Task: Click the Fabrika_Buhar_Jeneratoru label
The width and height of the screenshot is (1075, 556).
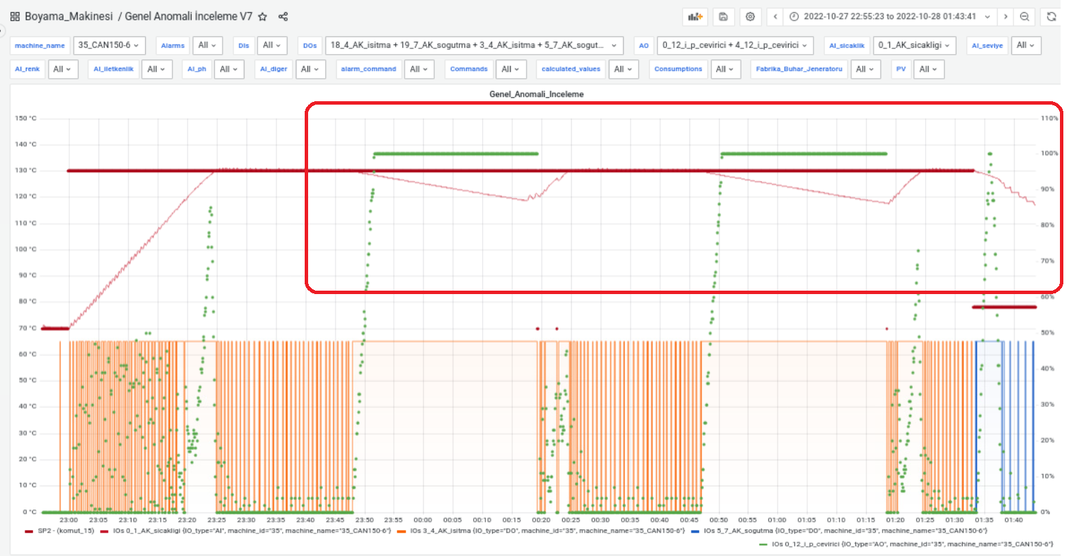Action: [x=799, y=69]
